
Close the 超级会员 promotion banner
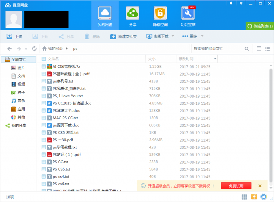point(260,186)
